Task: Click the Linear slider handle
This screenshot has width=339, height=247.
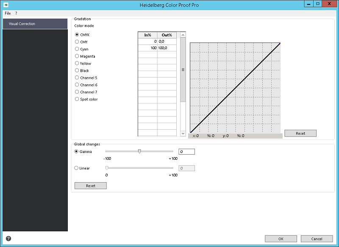Action: pyautogui.click(x=107, y=168)
